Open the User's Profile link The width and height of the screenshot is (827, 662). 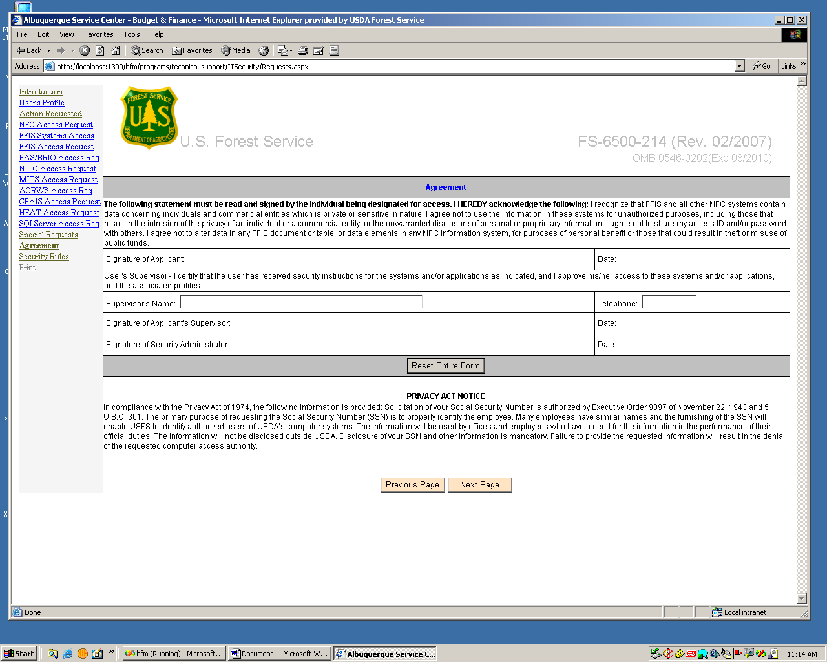point(41,103)
